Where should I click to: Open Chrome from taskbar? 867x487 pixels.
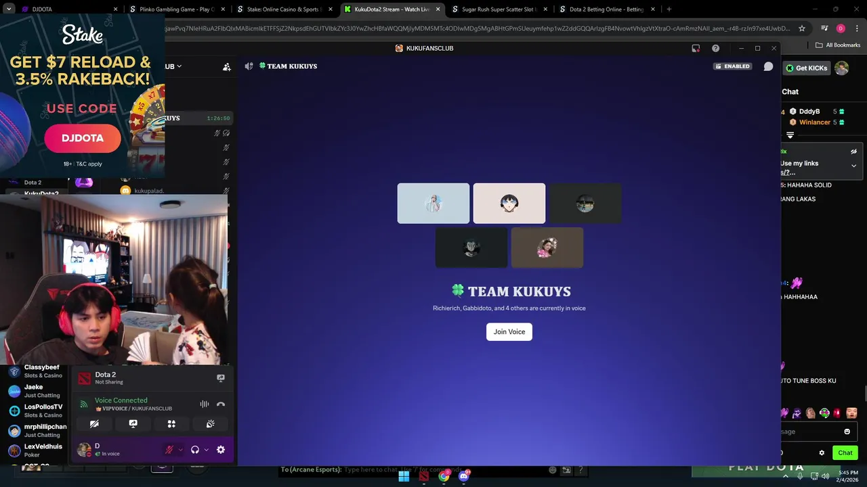click(444, 476)
